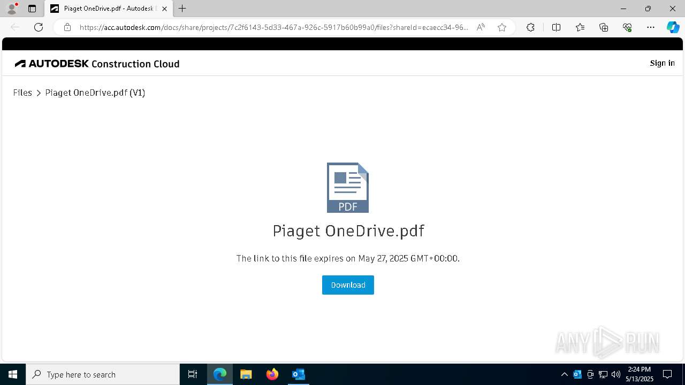Open Favorites list icon

580,27
